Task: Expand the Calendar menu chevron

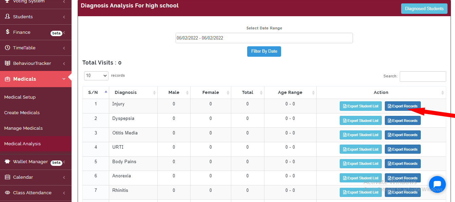Action: [64, 177]
